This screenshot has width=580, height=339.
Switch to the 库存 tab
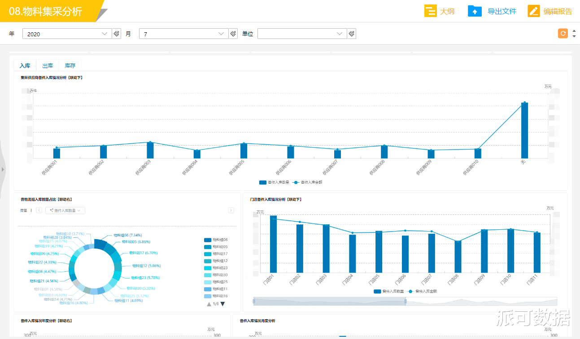[70, 66]
